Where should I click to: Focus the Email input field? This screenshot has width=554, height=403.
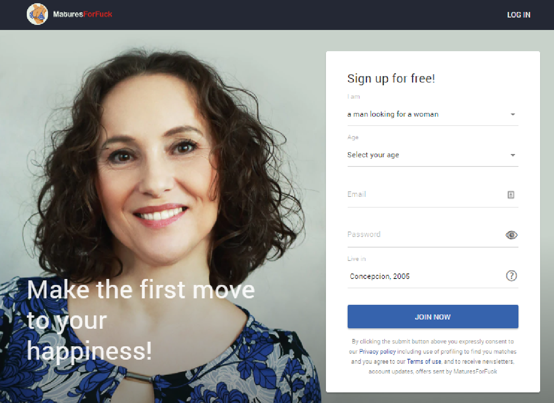pos(433,195)
